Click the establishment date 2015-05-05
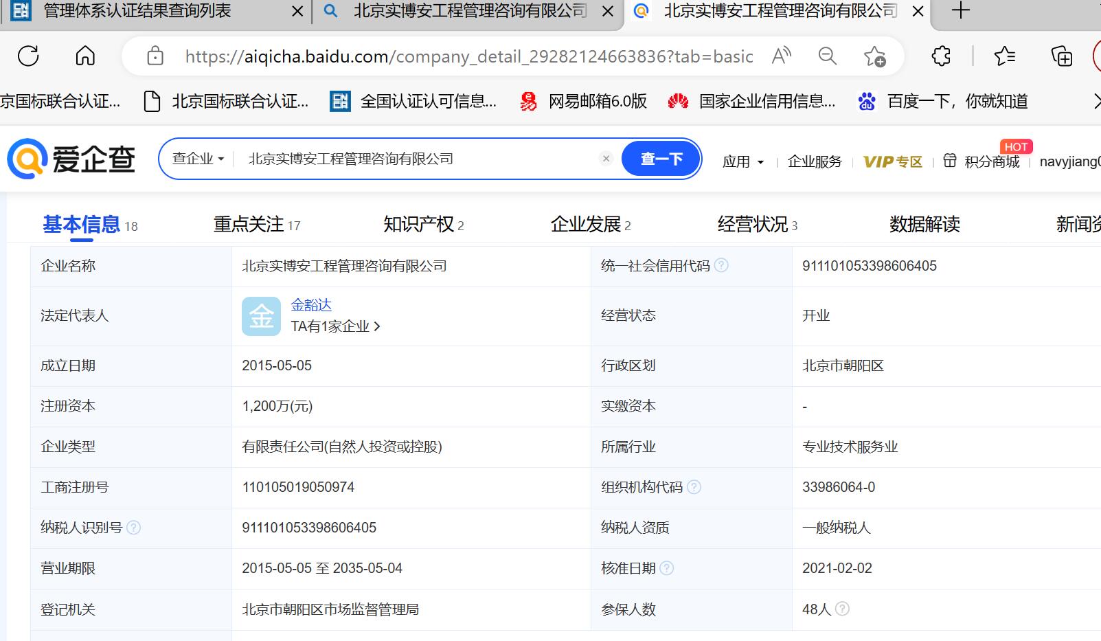This screenshot has height=641, width=1101. pos(277,366)
